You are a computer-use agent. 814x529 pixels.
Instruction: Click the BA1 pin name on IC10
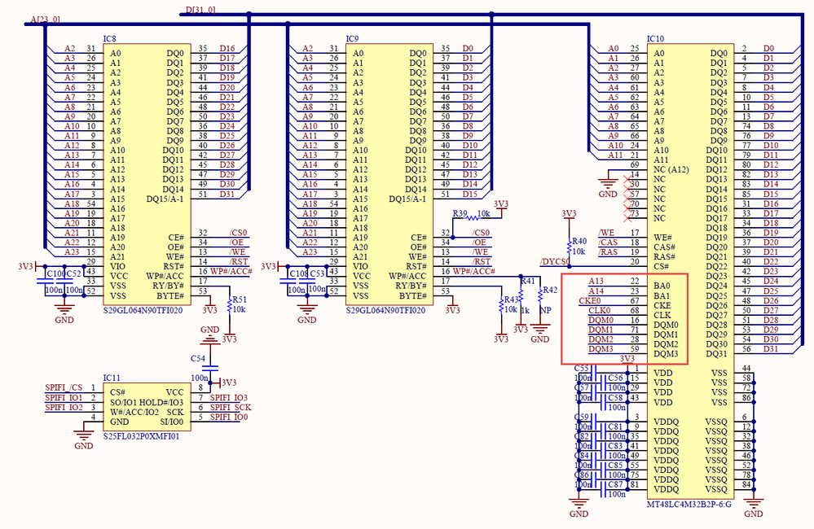pyautogui.click(x=662, y=295)
